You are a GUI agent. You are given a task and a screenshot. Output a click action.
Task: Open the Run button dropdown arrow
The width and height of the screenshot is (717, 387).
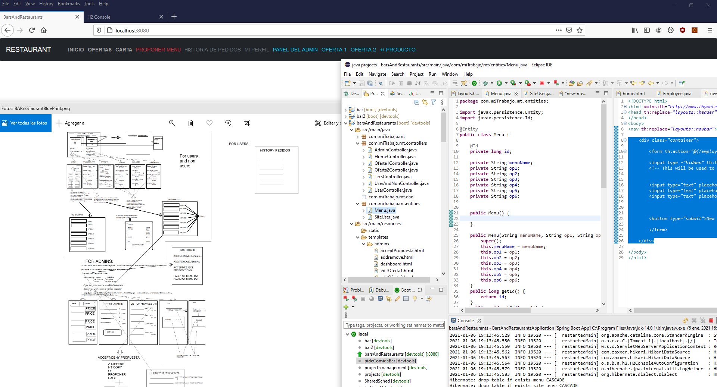click(506, 83)
